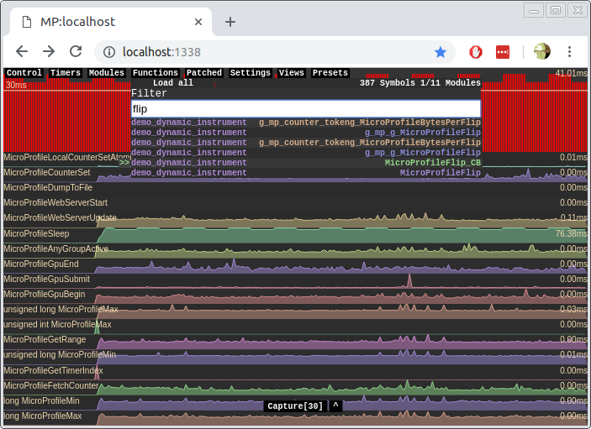
Task: Open the Modules menu
Action: pyautogui.click(x=107, y=73)
